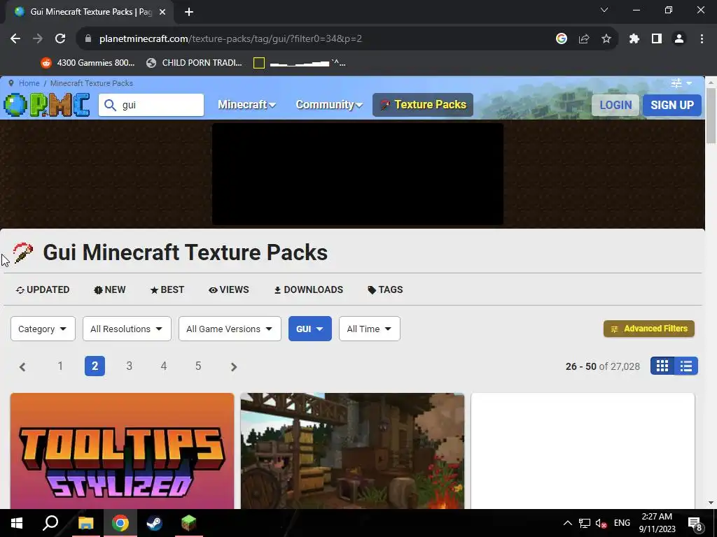The image size is (717, 537).
Task: Go to page 3 of results
Action: point(130,366)
